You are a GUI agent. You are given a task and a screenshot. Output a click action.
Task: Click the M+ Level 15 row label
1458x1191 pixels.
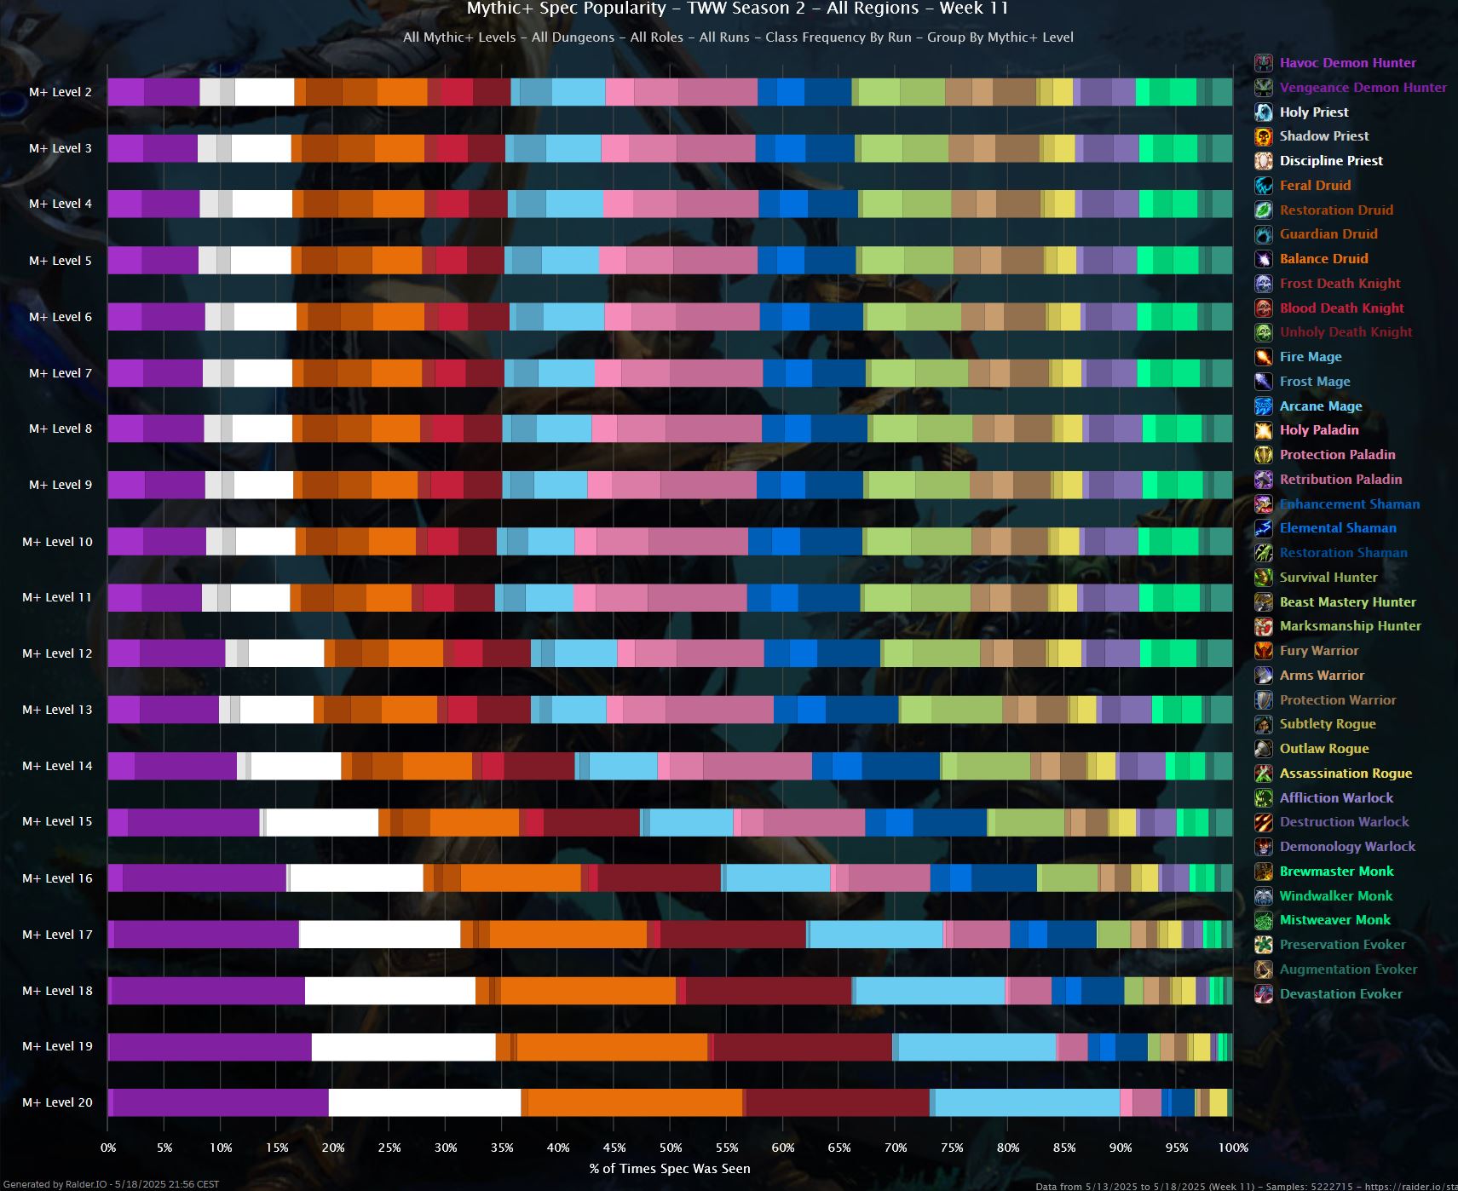(57, 821)
